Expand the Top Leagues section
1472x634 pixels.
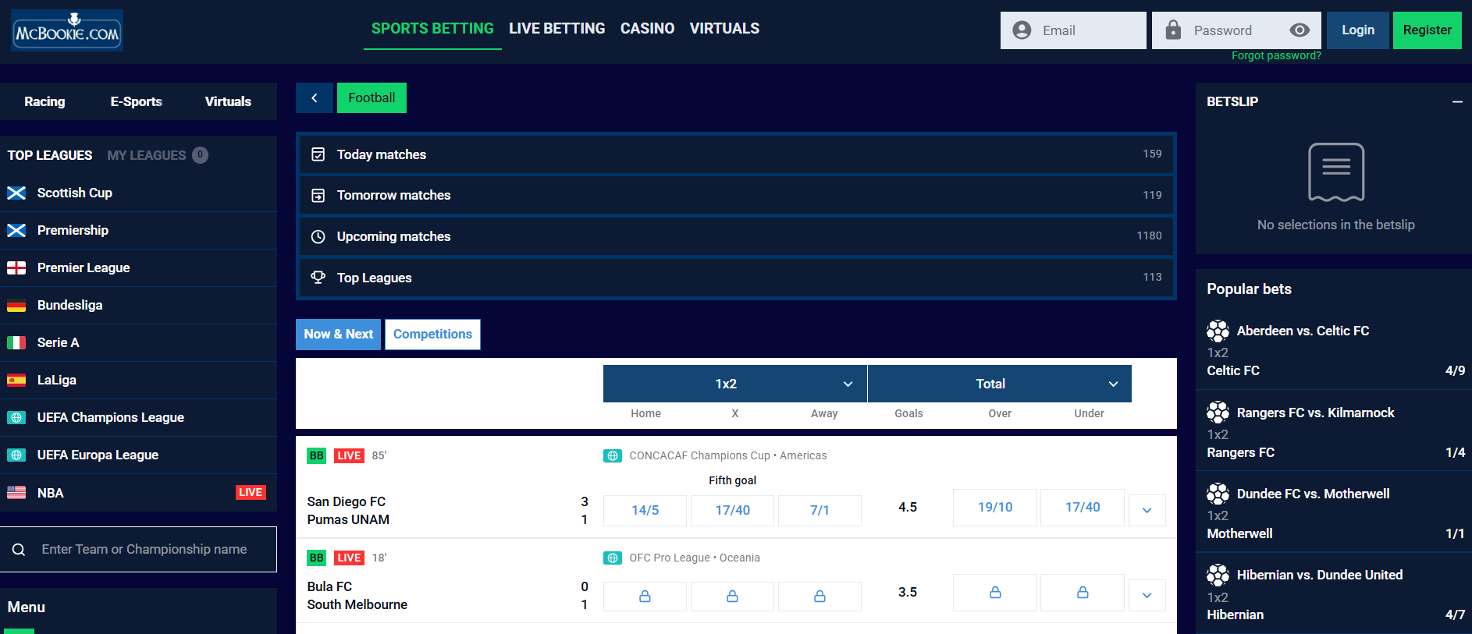(736, 277)
